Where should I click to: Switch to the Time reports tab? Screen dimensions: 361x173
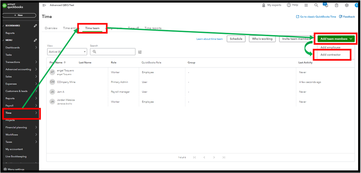tap(153, 28)
